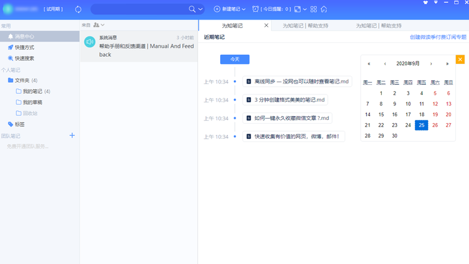Open 回收站 recycle bin folder
This screenshot has height=264, width=469.
point(30,113)
